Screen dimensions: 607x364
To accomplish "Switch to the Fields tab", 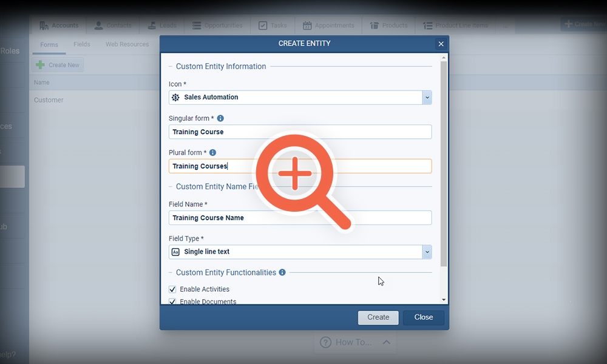I will pyautogui.click(x=82, y=44).
